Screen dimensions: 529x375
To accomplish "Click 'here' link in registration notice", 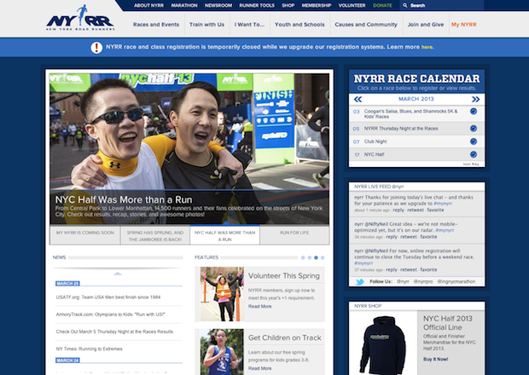I will pos(427,47).
